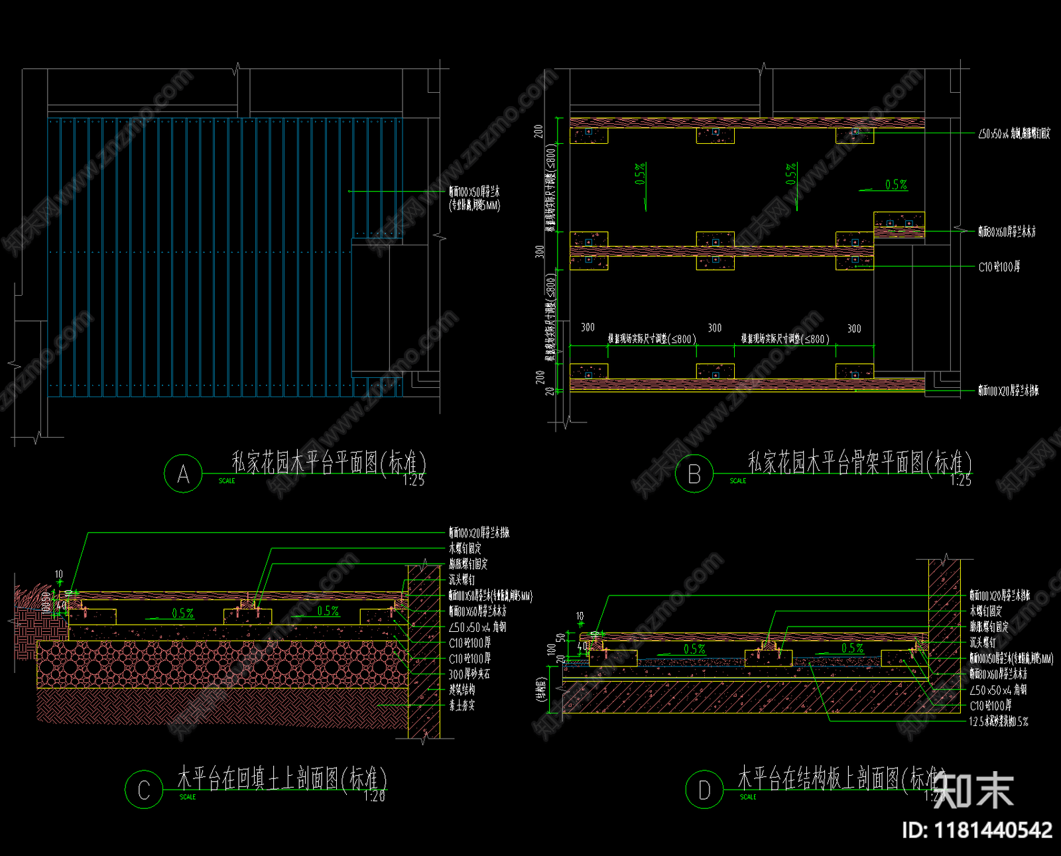
Task: Click the 300 vertical dimension in plan B
Action: click(539, 251)
